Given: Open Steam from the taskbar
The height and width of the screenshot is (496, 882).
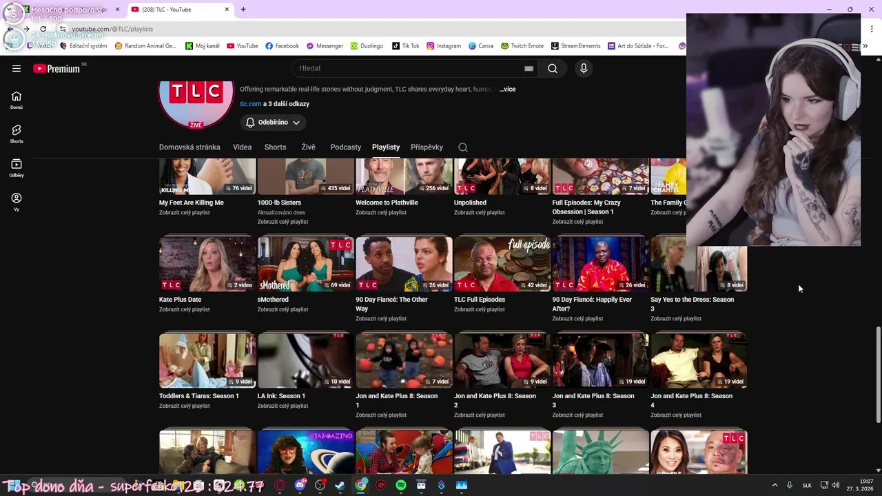Looking at the screenshot, I should (340, 485).
